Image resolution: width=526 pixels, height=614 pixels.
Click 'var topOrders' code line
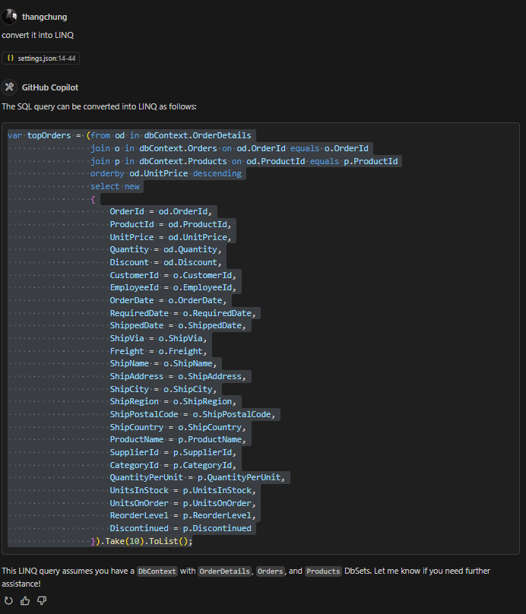click(x=129, y=135)
